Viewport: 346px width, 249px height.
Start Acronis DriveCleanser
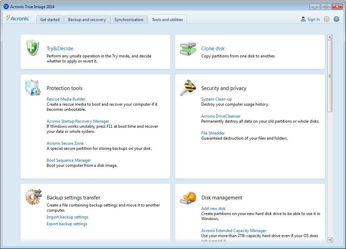pos(221,116)
